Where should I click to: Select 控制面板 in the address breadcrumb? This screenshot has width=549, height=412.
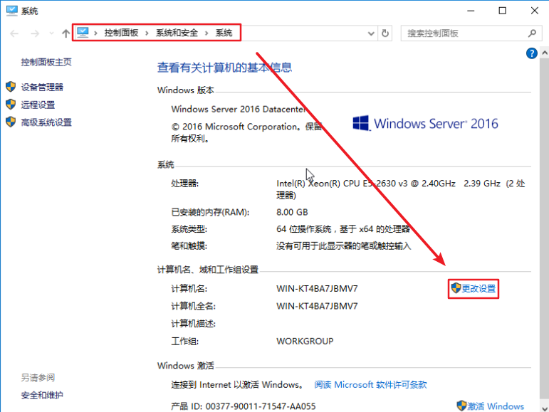click(x=121, y=33)
